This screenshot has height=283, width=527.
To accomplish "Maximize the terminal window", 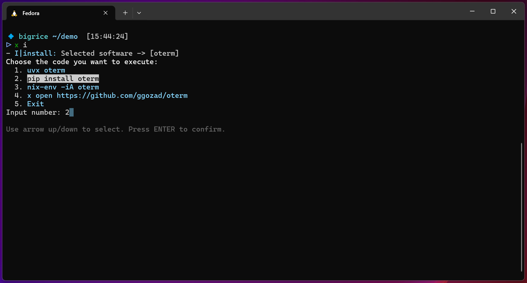I will click(493, 11).
